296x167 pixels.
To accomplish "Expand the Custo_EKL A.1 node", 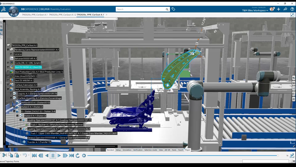I will pyautogui.click(x=8, y=63).
